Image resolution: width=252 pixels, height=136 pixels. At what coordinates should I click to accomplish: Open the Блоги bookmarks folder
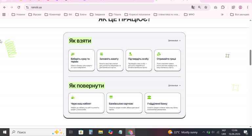pos(81,15)
